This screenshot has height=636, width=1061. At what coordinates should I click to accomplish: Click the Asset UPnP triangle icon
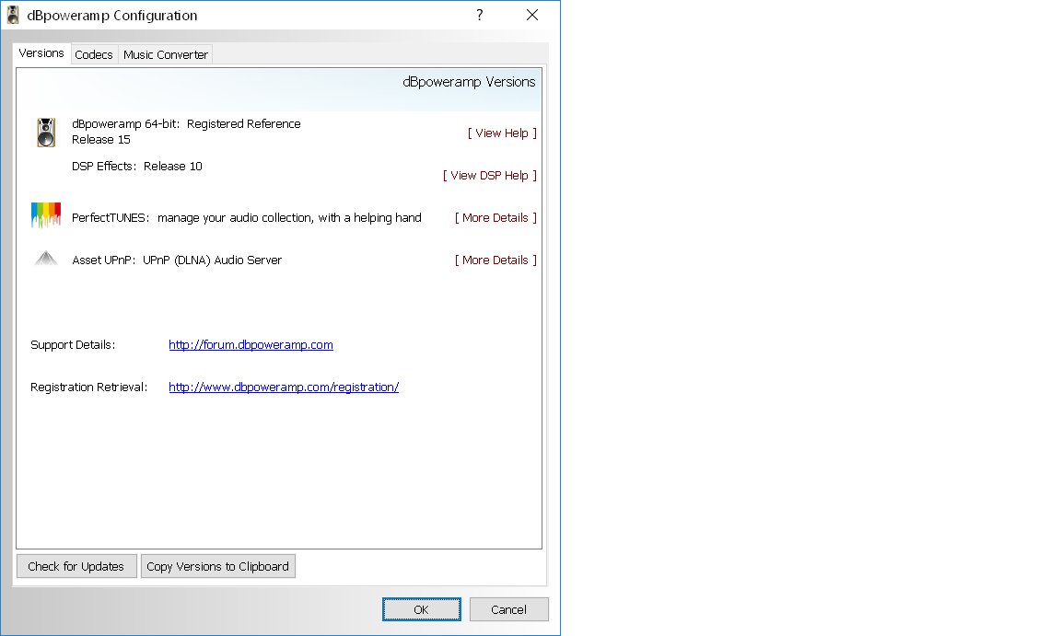click(46, 260)
